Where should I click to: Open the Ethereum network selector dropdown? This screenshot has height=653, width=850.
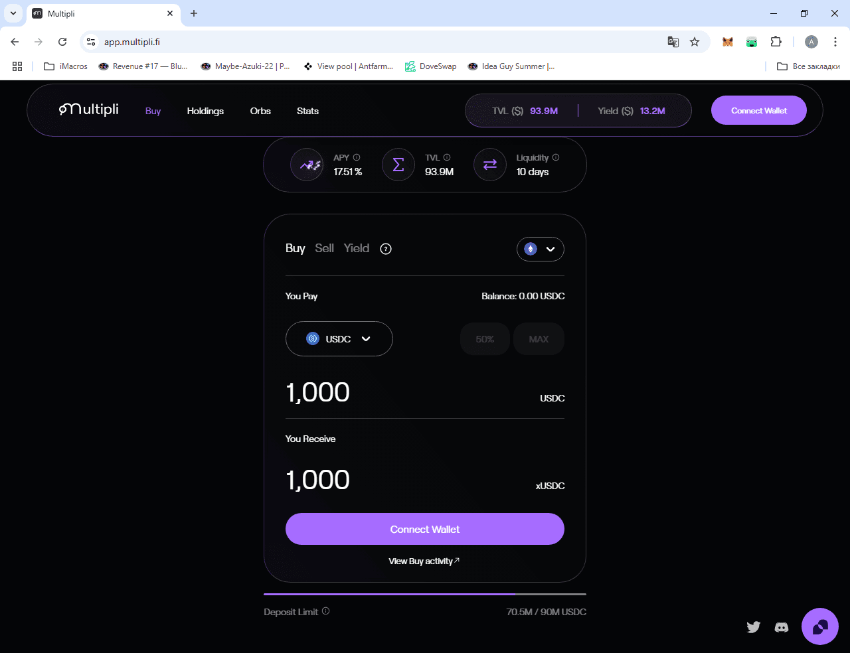pyautogui.click(x=540, y=249)
